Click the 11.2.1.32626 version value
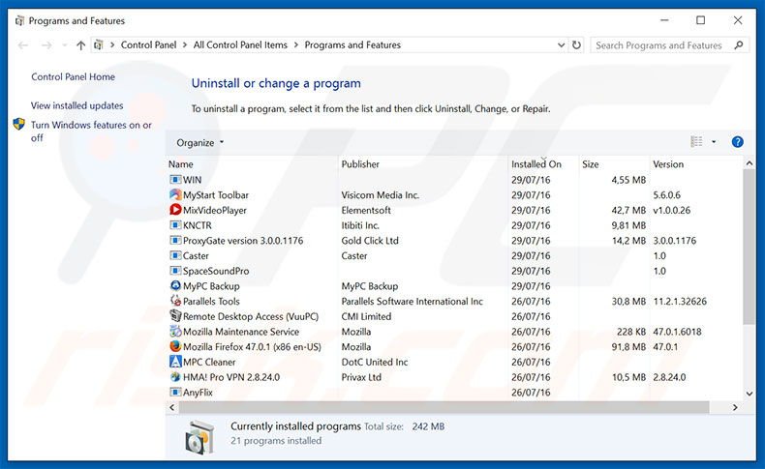This screenshot has width=765, height=469. (680, 301)
